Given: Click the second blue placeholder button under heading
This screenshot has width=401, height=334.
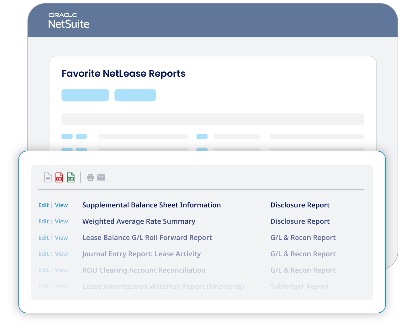Looking at the screenshot, I should (x=135, y=95).
